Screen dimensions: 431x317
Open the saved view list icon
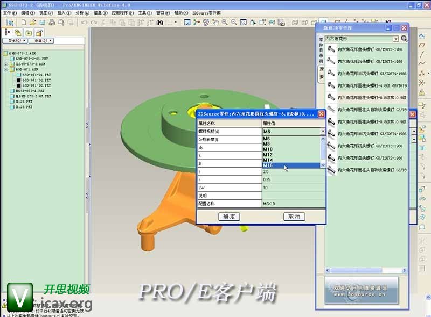262,23
